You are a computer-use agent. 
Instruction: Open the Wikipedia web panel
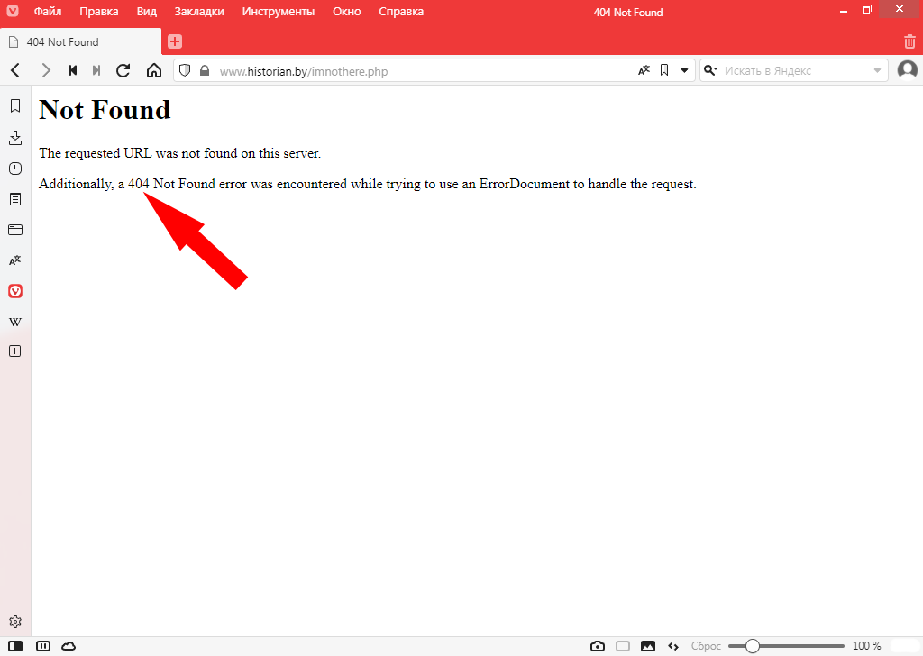(14, 322)
